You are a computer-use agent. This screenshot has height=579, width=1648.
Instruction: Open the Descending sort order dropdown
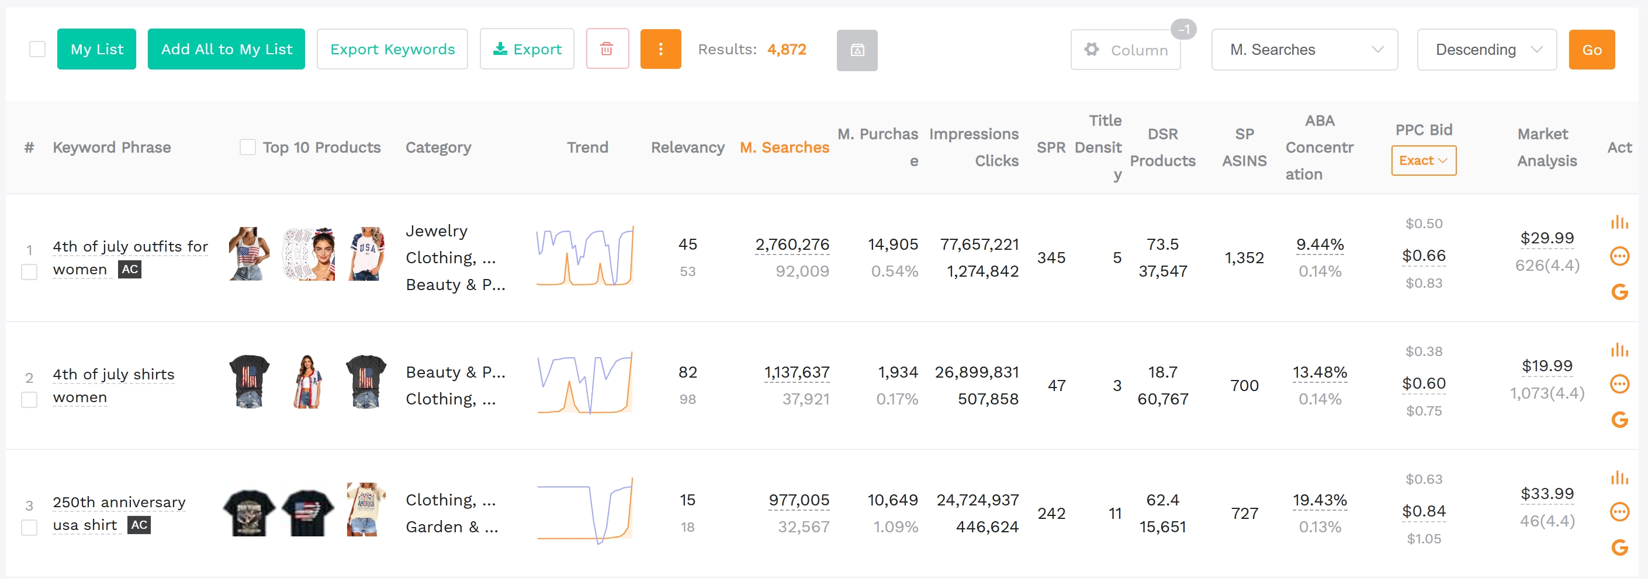point(1487,50)
